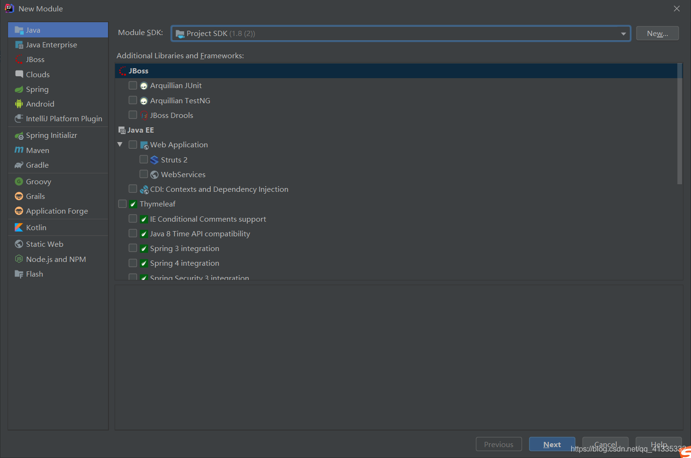
Task: Open the Module SDK dropdown arrow
Action: tap(623, 34)
